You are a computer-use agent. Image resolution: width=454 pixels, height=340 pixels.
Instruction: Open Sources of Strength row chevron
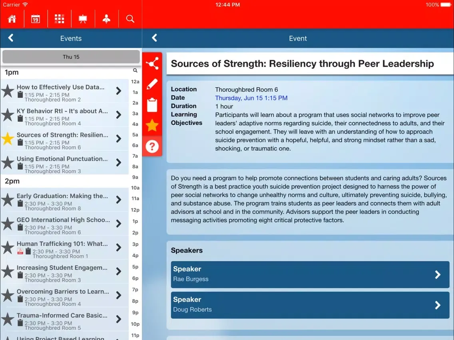pos(119,138)
